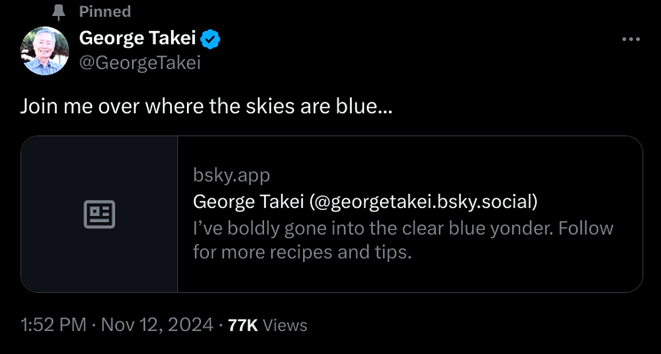The height and width of the screenshot is (354, 661).
Task: Open George Takei's profile picture
Action: (45, 51)
